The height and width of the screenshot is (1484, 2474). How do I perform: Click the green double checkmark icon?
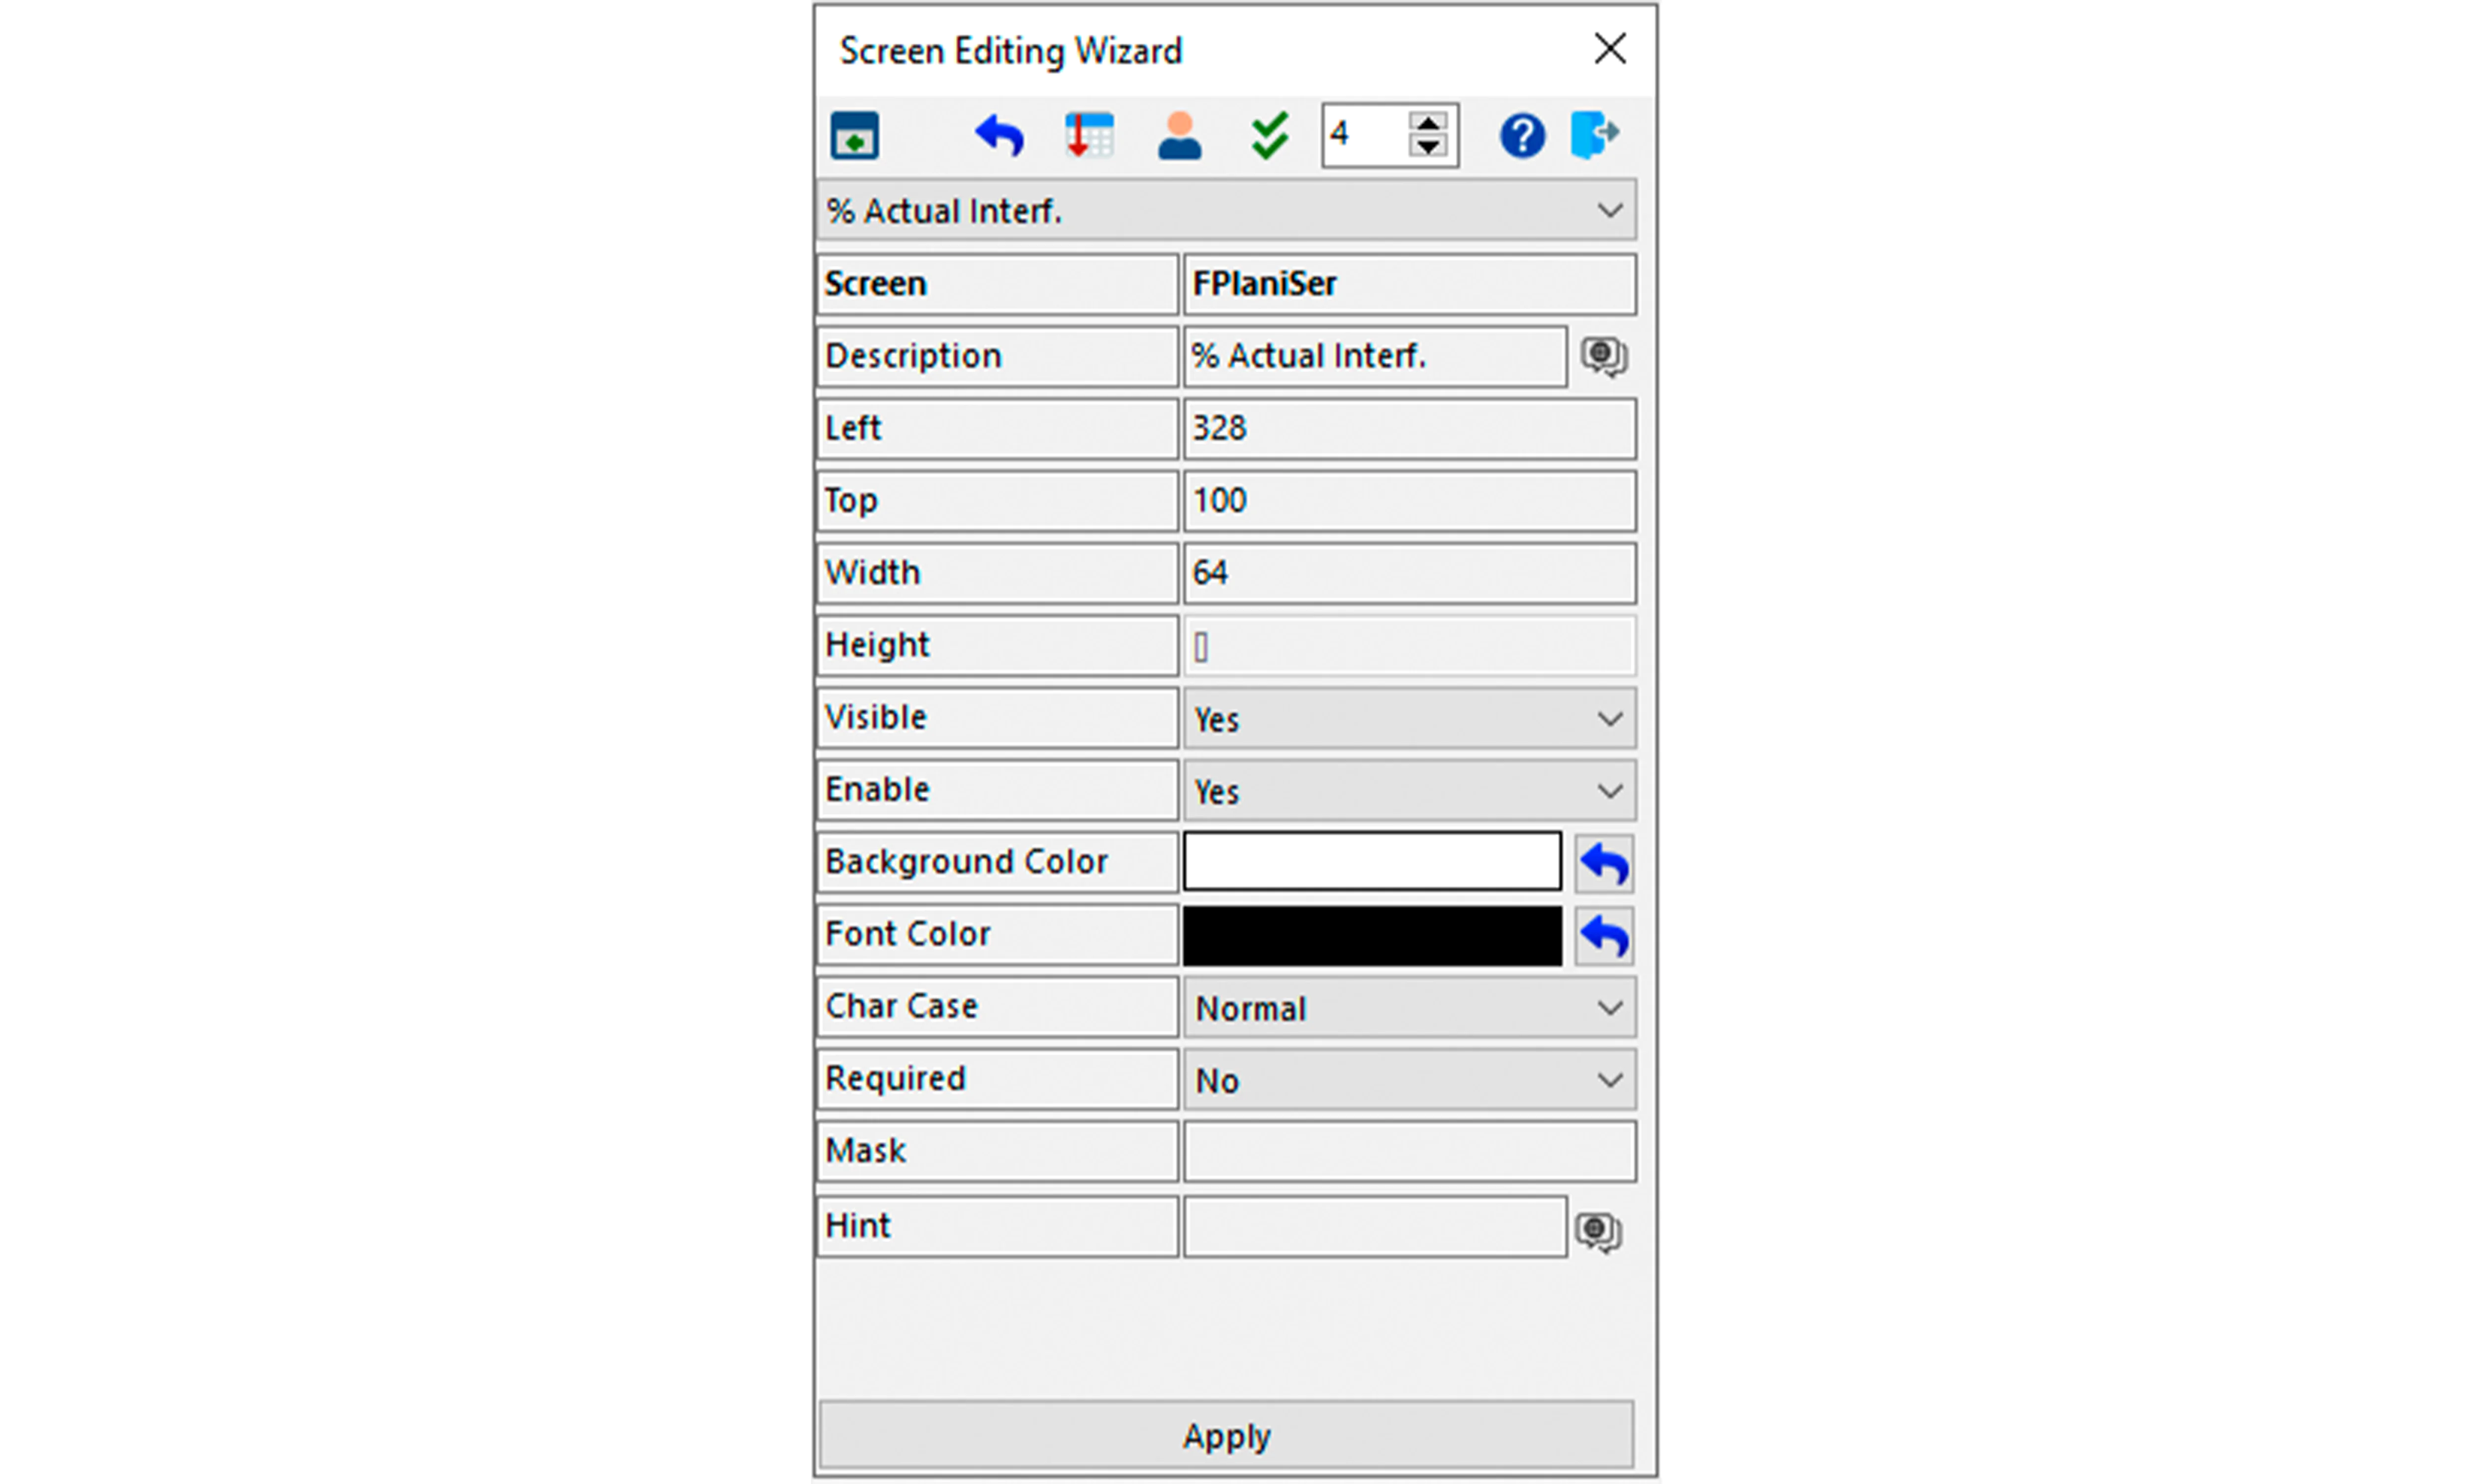[x=1269, y=135]
